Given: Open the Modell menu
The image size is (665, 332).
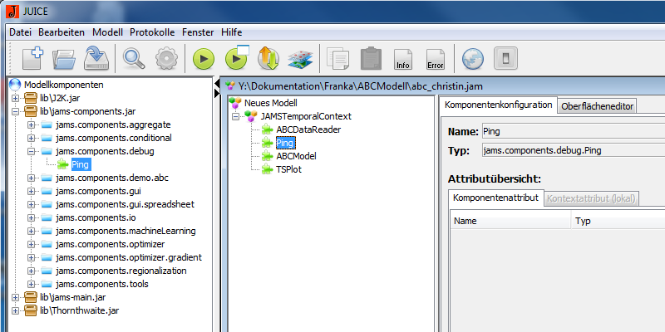Looking at the screenshot, I should point(108,32).
